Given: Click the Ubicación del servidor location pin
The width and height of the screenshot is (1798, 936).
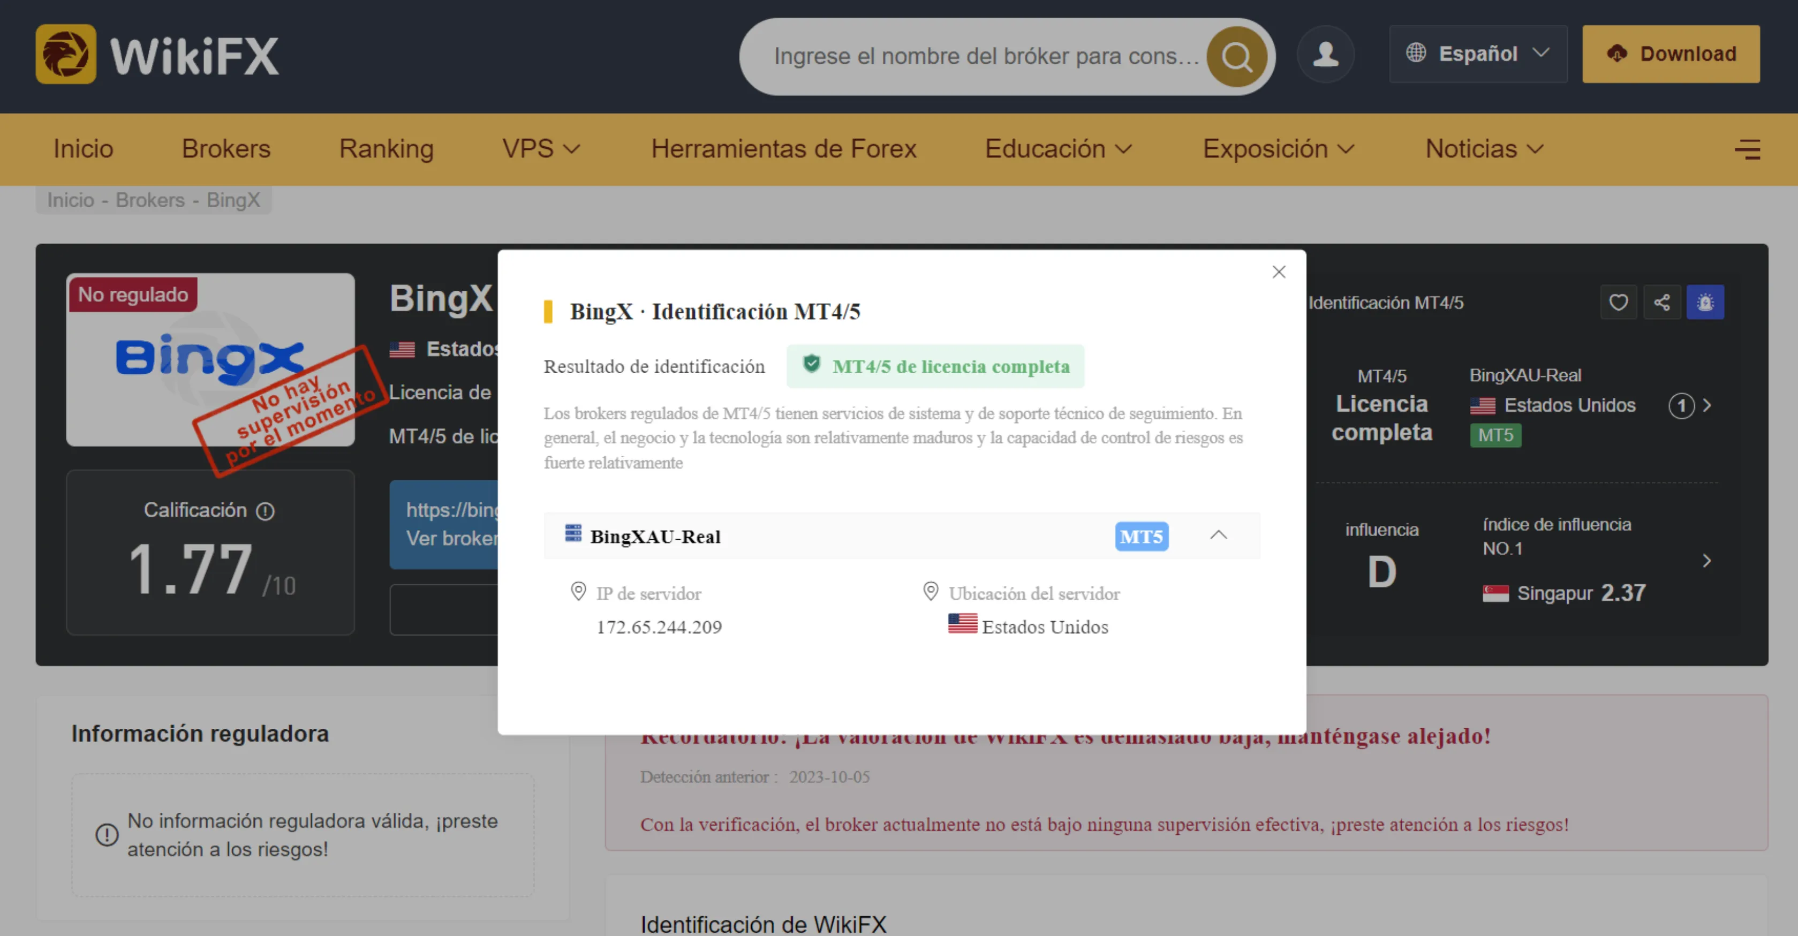Looking at the screenshot, I should pyautogui.click(x=931, y=592).
